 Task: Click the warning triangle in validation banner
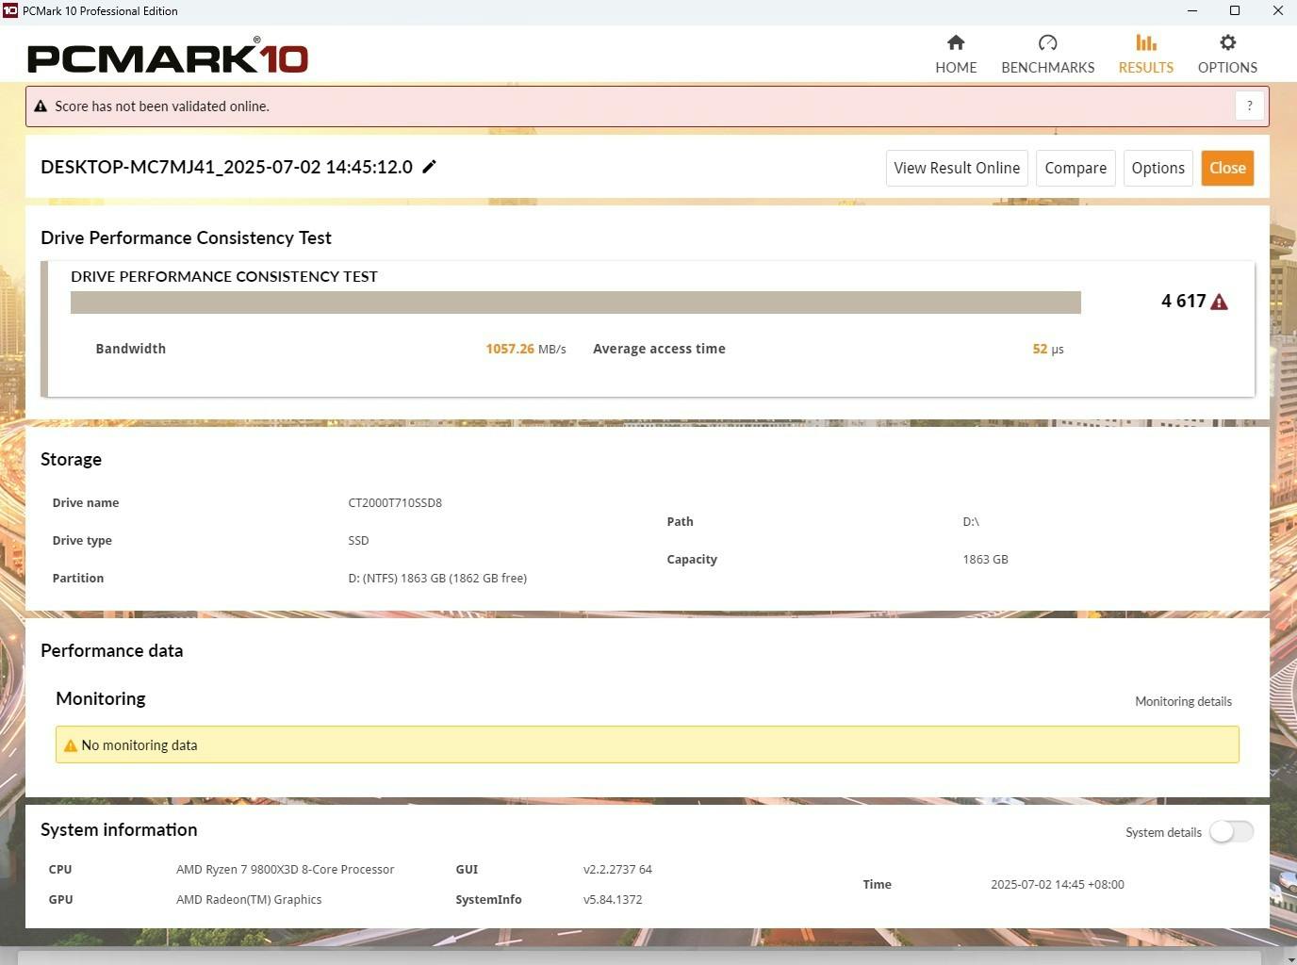click(x=41, y=106)
